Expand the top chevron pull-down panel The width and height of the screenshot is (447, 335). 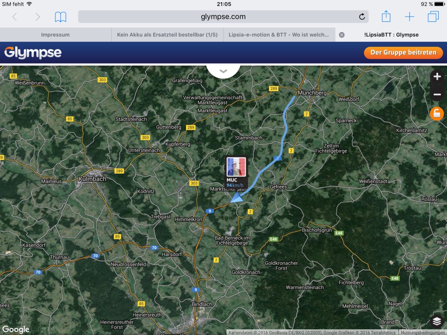223,71
